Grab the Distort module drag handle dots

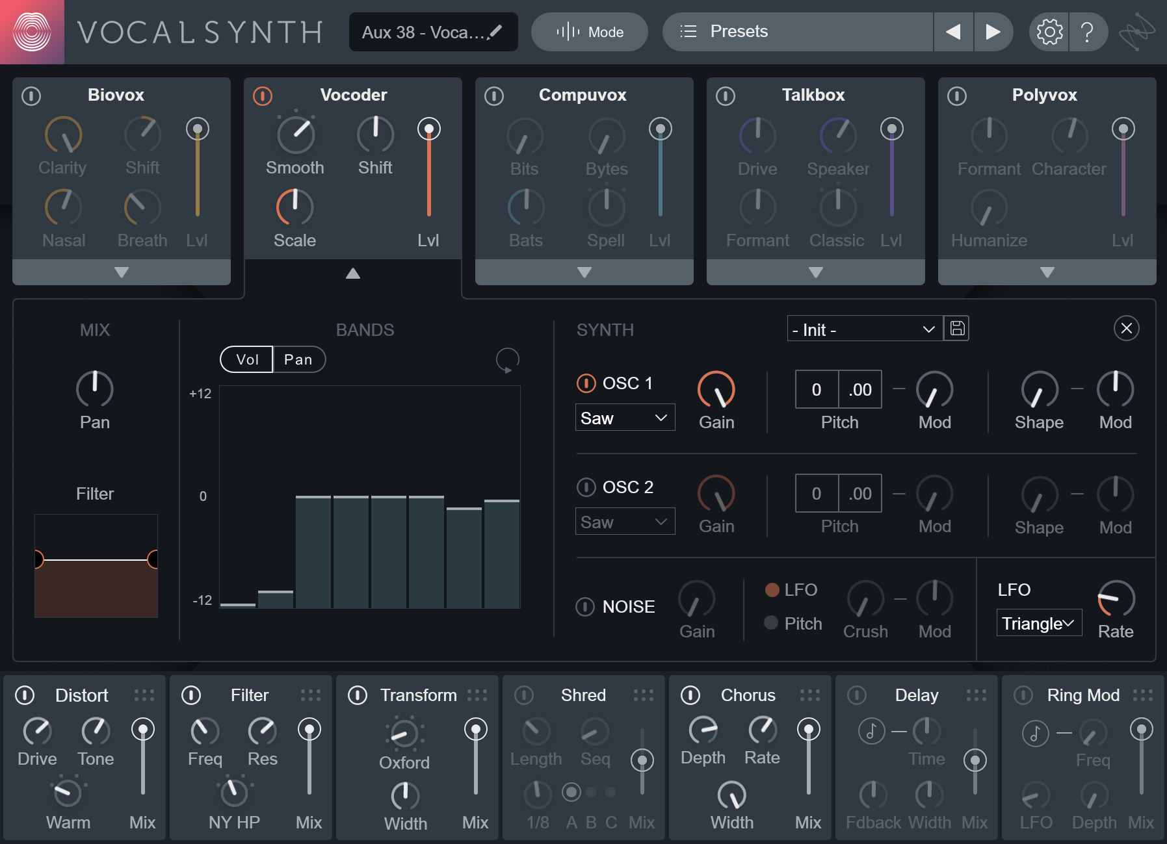pyautogui.click(x=144, y=695)
